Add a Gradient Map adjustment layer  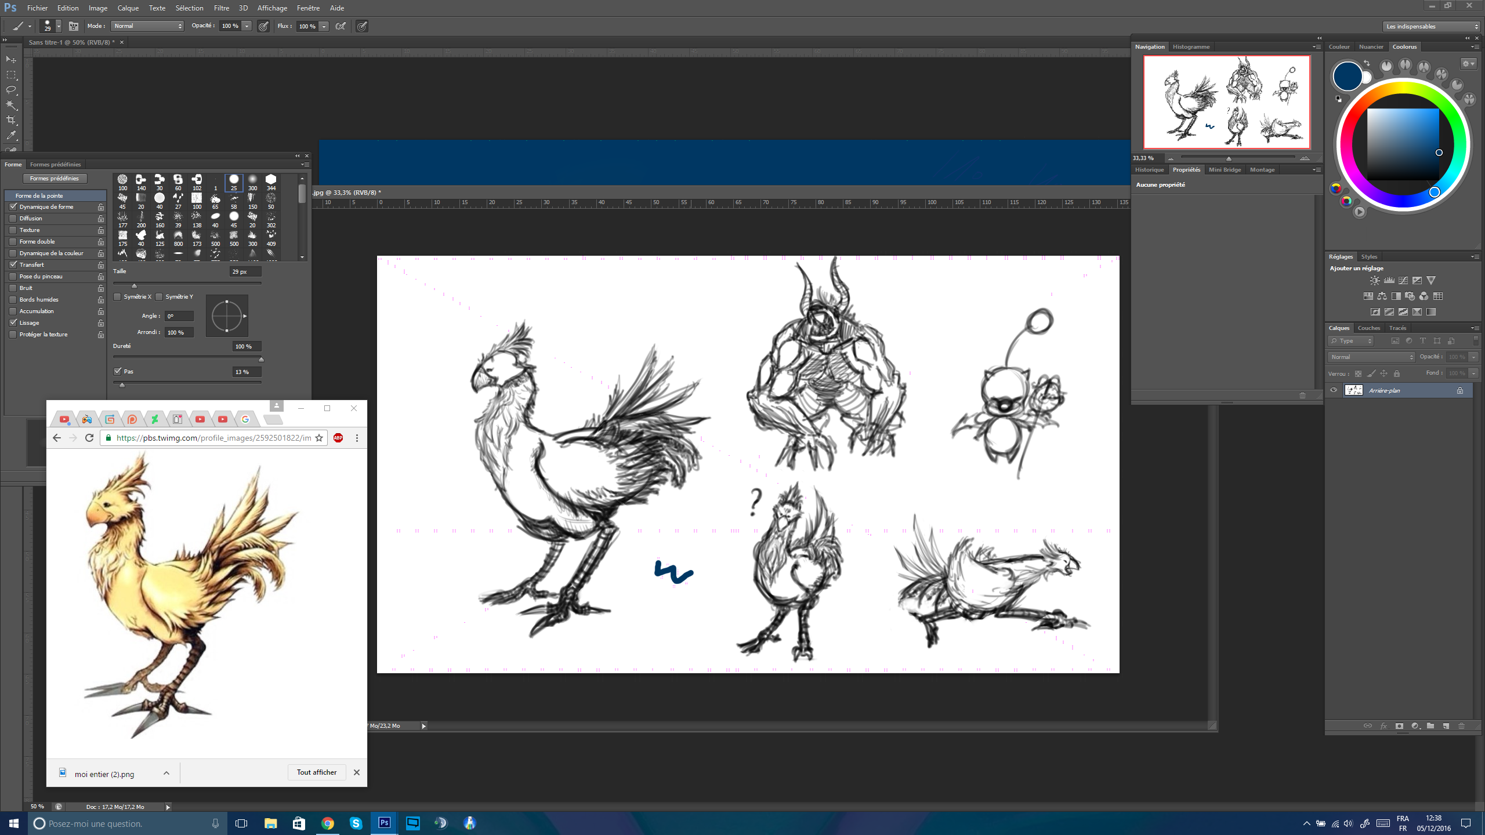pyautogui.click(x=1431, y=311)
